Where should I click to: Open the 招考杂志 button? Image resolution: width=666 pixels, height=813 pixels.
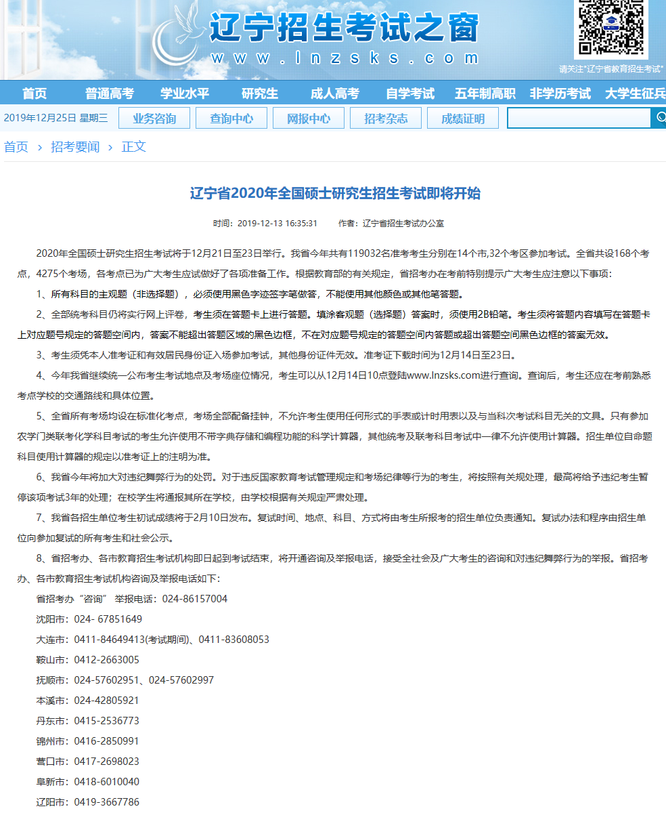(386, 119)
